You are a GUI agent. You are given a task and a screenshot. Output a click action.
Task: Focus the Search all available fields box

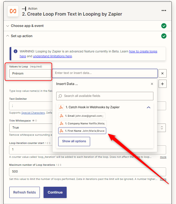(x=105, y=96)
